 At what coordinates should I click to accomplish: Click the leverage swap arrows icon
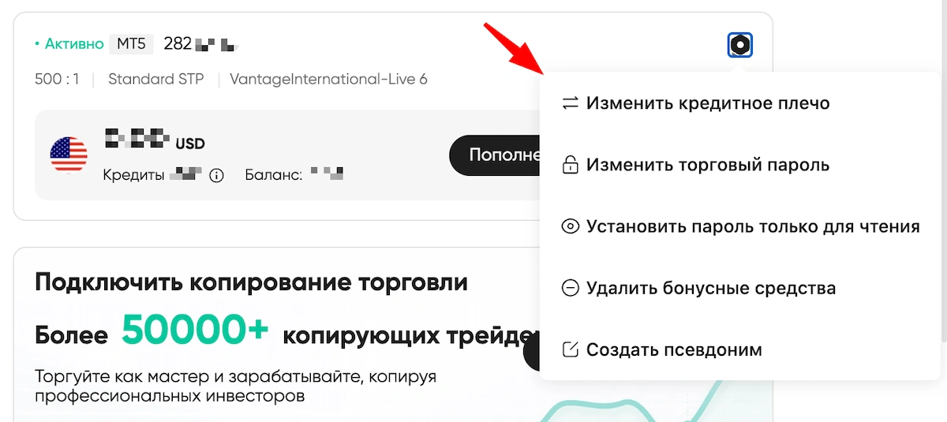pos(570,103)
